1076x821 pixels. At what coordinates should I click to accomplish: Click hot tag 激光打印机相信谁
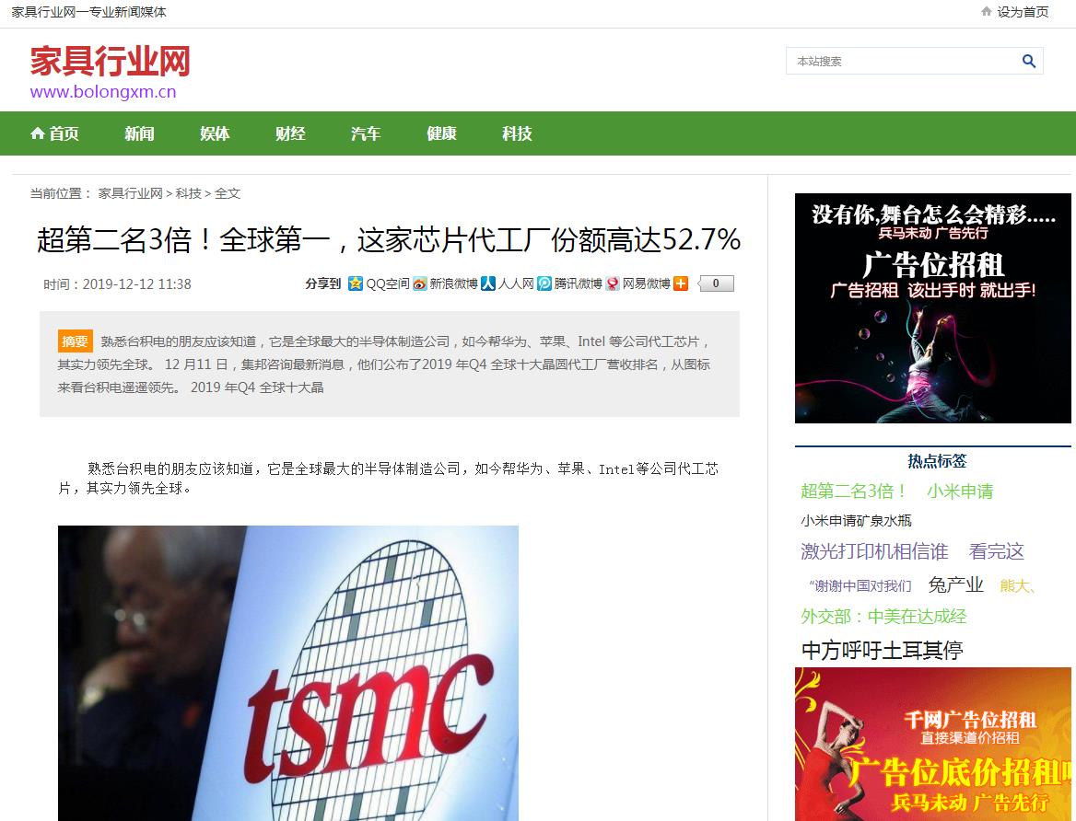click(874, 551)
